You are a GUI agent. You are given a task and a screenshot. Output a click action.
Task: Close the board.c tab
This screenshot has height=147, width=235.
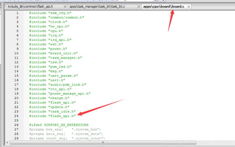click(x=189, y=6)
